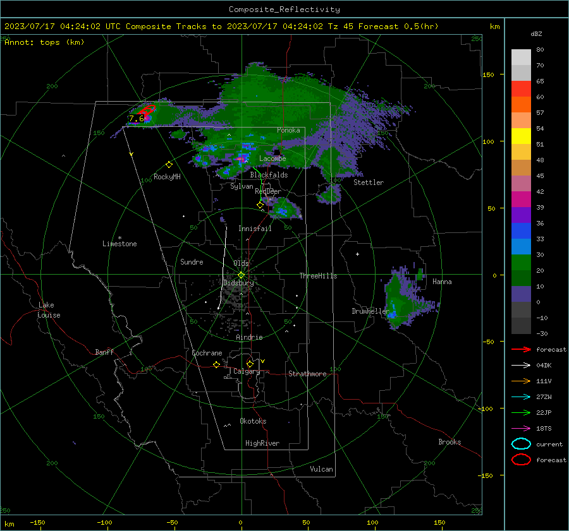Click the Drumheller label
Image resolution: width=569 pixels, height=531 pixels.
click(x=370, y=311)
